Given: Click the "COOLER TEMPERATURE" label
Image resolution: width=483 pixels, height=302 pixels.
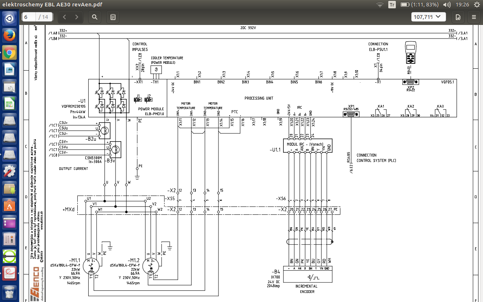Looking at the screenshot, I should click(x=167, y=58).
